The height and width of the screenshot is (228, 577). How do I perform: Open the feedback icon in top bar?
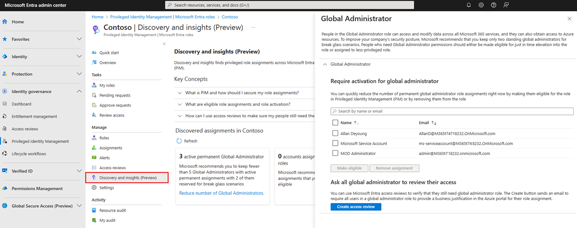point(506,5)
